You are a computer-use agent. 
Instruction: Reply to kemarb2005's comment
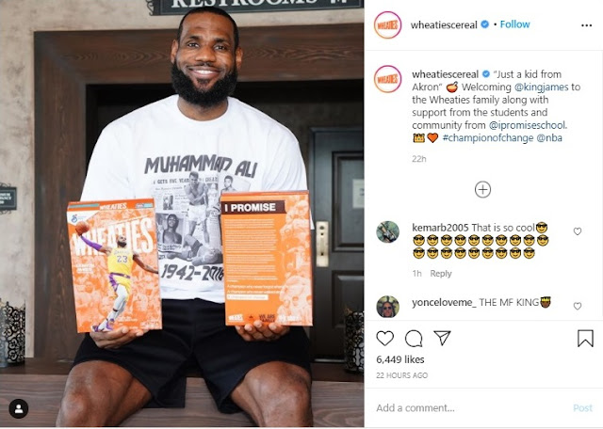[x=441, y=274]
